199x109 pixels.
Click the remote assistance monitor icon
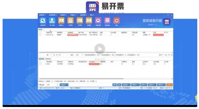(107, 21)
